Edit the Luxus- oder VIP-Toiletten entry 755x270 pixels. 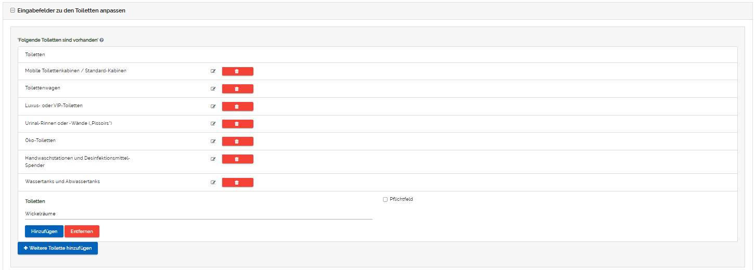[213, 106]
